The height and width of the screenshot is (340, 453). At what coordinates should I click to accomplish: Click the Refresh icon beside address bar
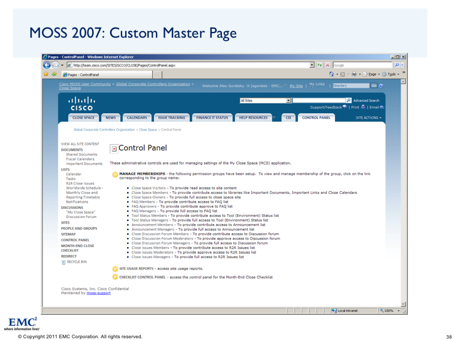[319, 65]
